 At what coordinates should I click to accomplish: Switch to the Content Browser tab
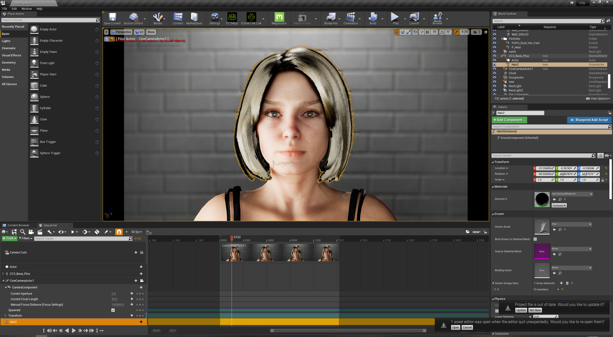(18, 225)
